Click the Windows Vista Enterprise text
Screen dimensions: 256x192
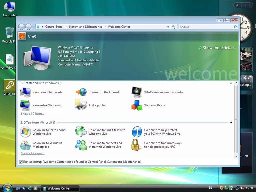[x=75, y=47]
